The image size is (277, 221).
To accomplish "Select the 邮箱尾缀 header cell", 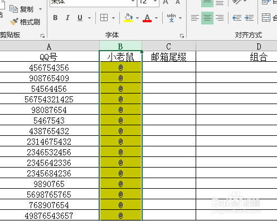I will (169, 57).
